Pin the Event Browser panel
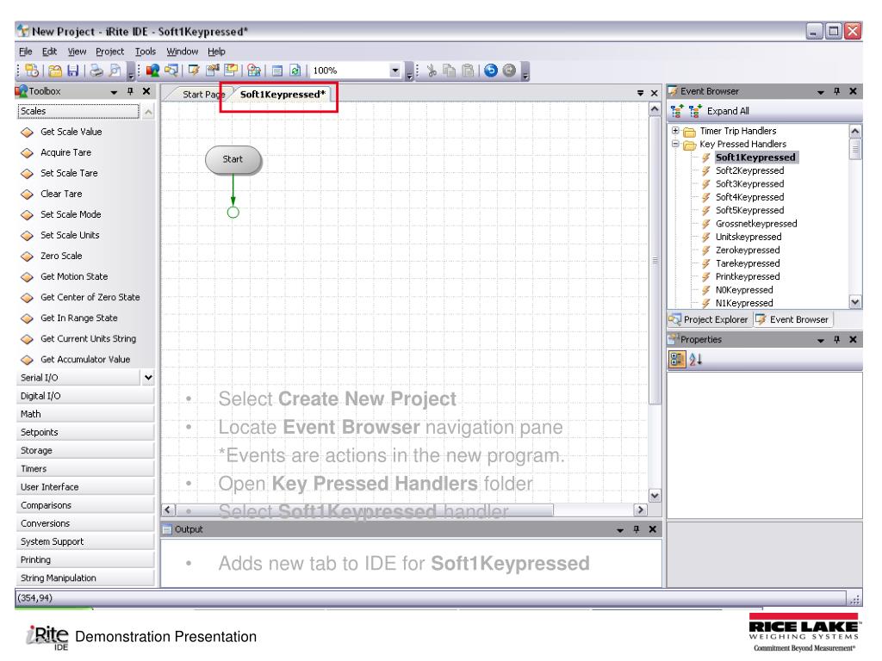The image size is (882, 661). pyautogui.click(x=836, y=91)
